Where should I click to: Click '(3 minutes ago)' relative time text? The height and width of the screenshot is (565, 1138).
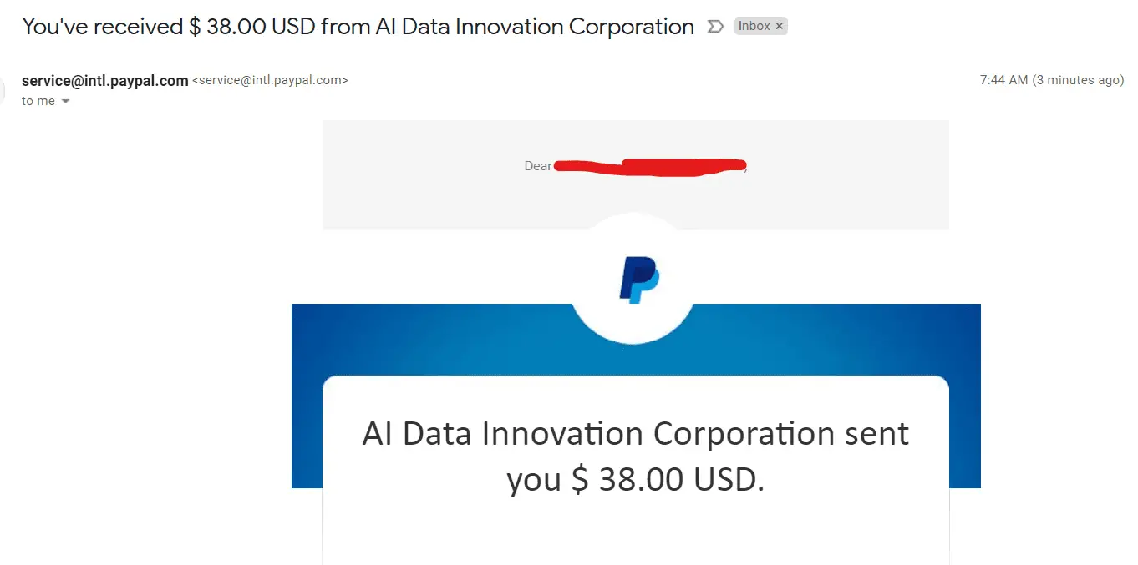click(x=1078, y=81)
